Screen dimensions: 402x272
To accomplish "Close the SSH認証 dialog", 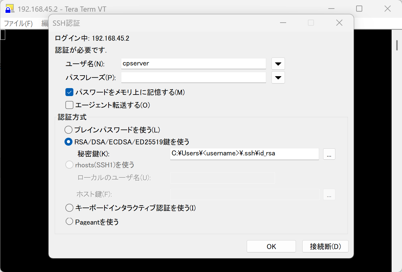I will coord(339,23).
